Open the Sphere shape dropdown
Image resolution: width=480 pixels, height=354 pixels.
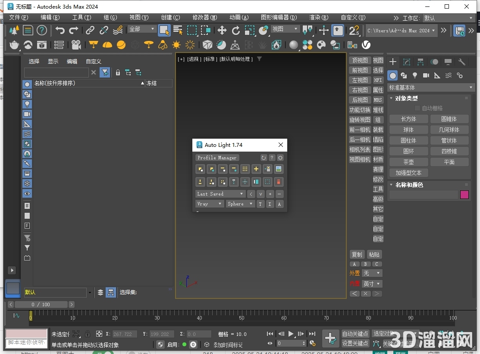pyautogui.click(x=240, y=204)
